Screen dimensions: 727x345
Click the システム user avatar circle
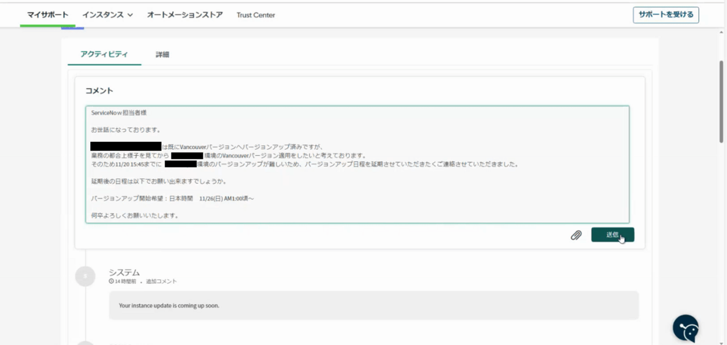click(x=85, y=276)
